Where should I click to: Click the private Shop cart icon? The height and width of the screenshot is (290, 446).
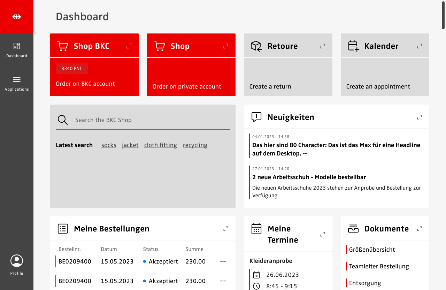click(x=160, y=46)
